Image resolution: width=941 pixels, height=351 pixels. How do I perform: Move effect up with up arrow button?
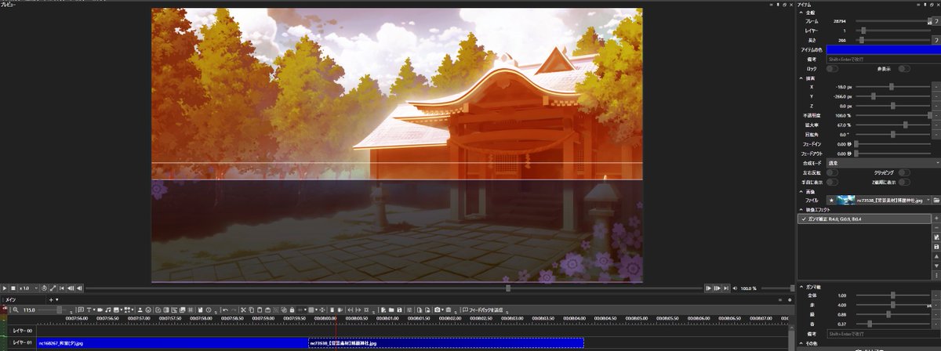click(x=936, y=256)
